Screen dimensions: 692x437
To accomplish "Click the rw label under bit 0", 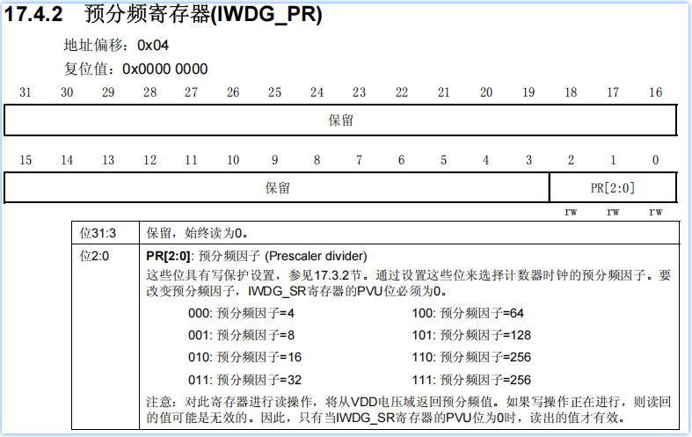I will [x=655, y=212].
